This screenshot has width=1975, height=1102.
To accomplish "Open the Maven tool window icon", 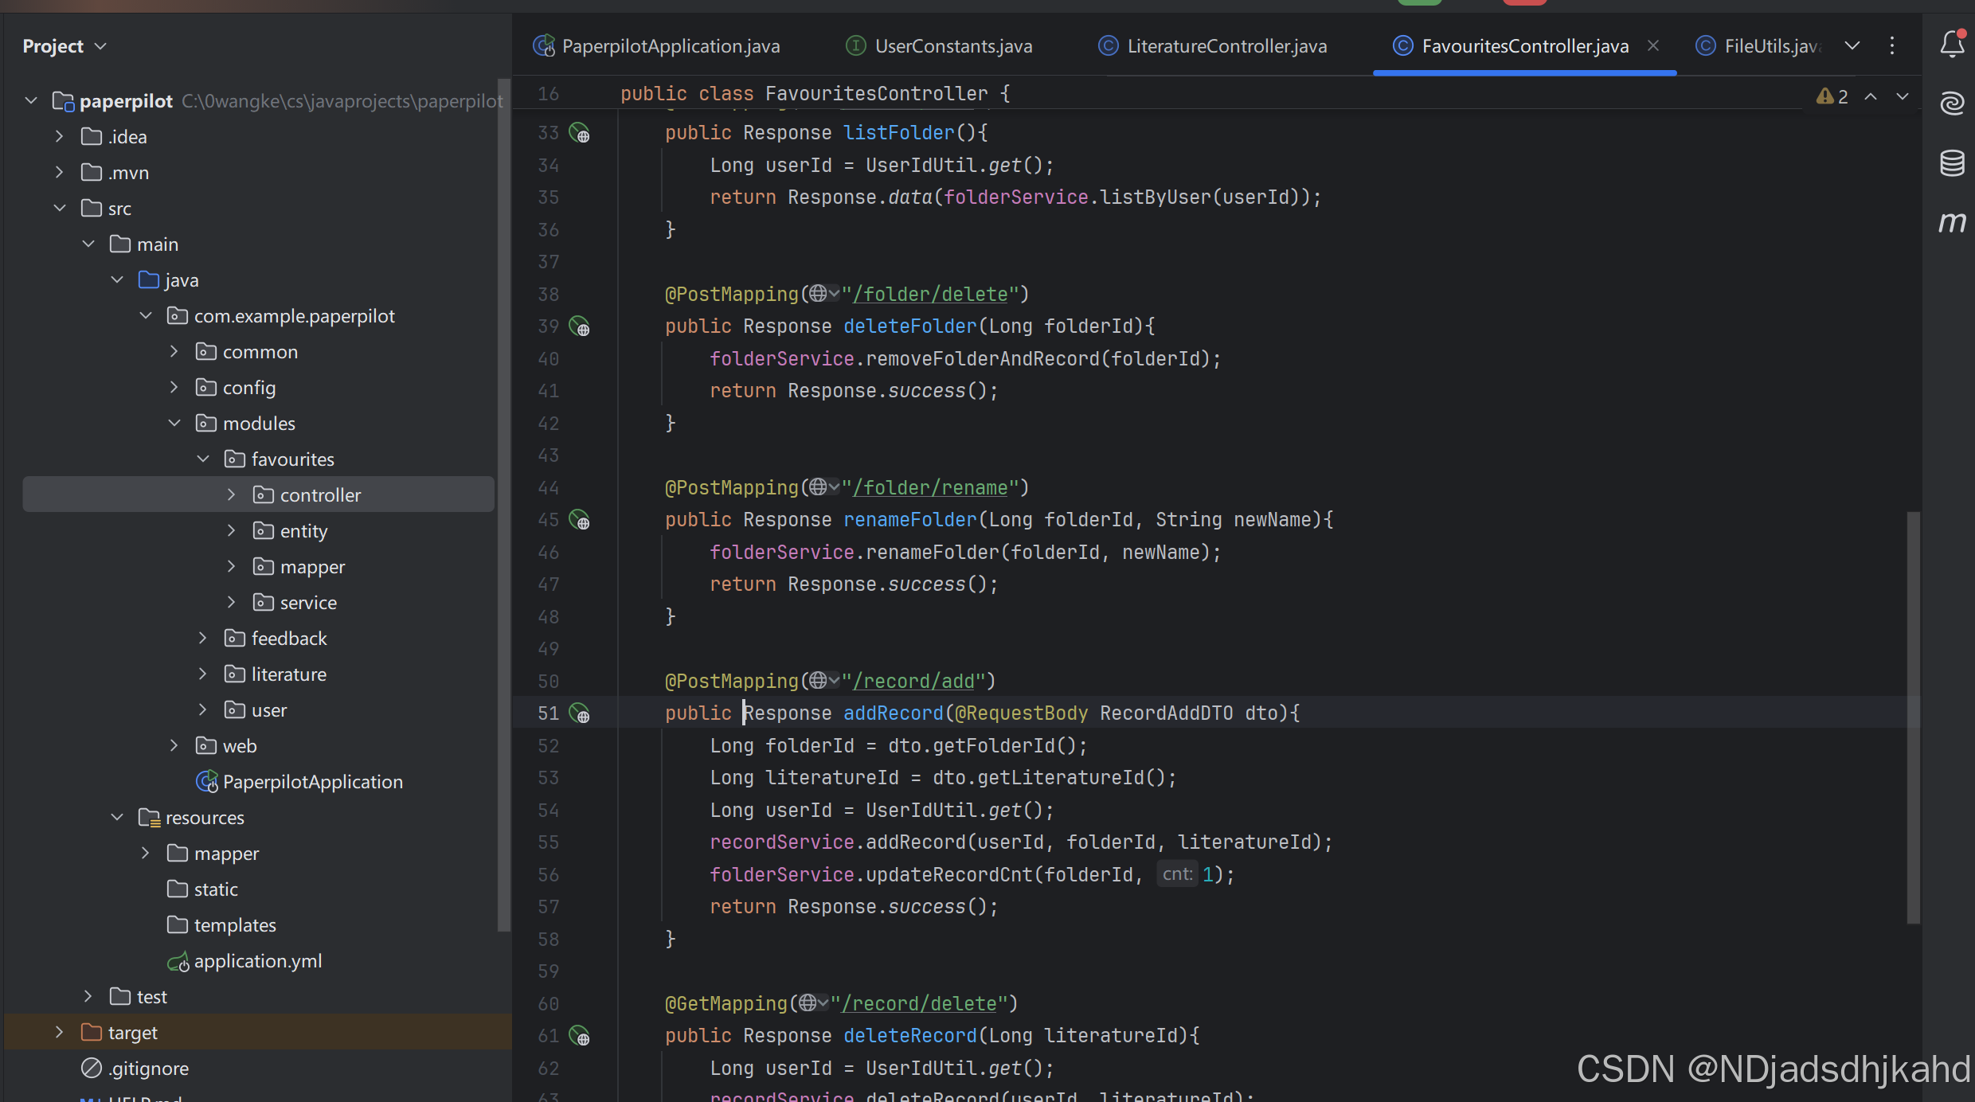I will point(1952,222).
